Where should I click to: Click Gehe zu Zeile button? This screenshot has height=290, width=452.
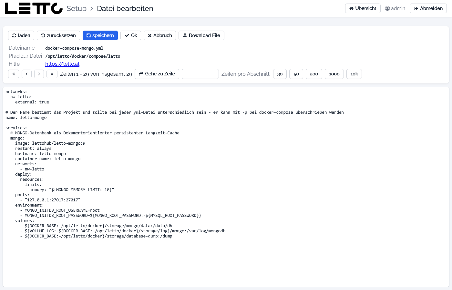pos(157,74)
